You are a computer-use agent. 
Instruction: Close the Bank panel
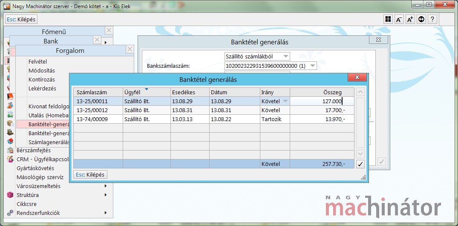coord(97,40)
